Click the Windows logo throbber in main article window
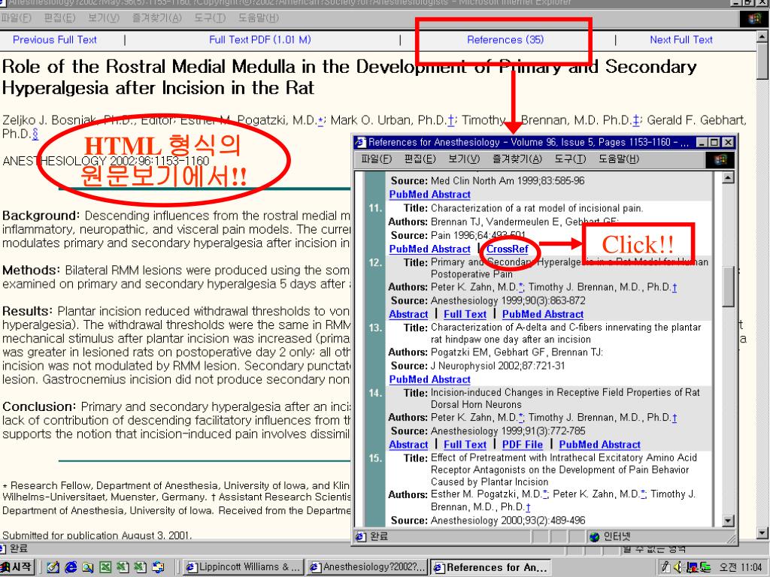The image size is (770, 577). 754,19
